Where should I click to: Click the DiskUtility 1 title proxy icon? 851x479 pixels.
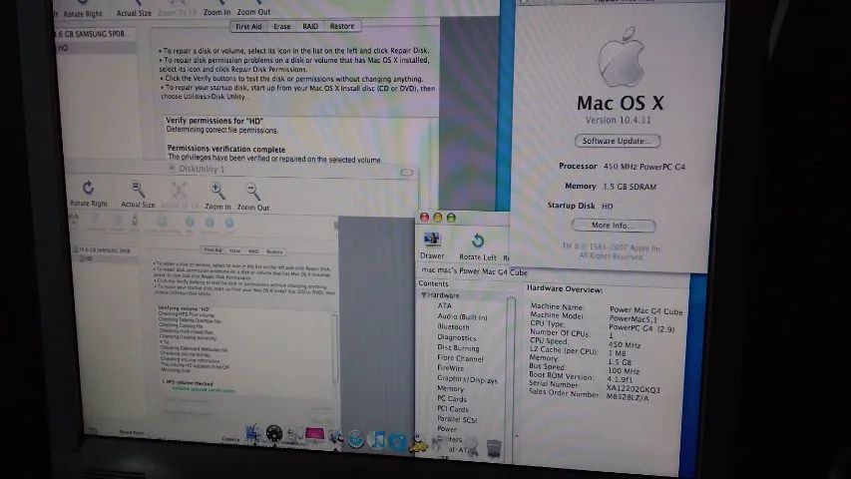click(x=172, y=169)
